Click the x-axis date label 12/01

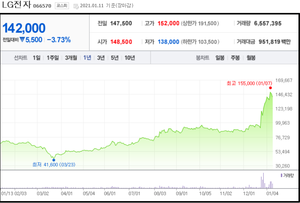(x=249, y=193)
